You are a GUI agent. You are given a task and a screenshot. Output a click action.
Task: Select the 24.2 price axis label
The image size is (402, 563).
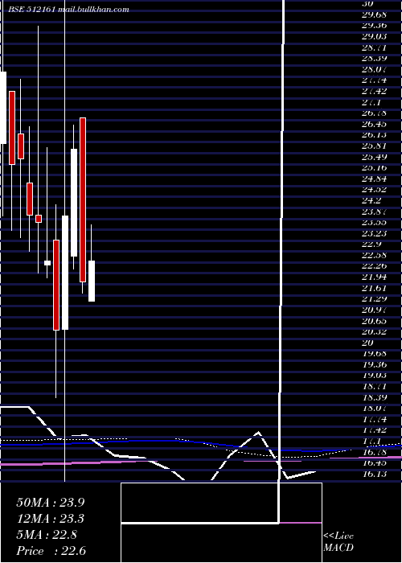click(x=372, y=200)
